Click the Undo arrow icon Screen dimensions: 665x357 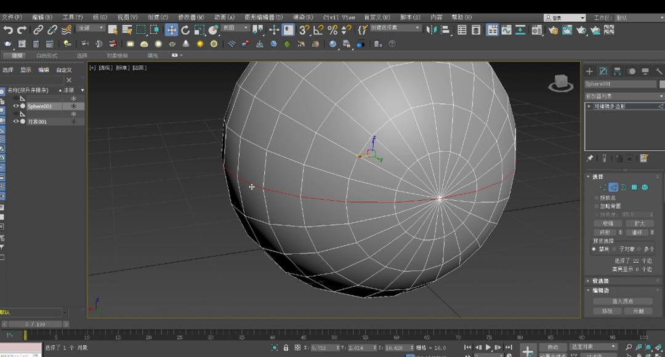tap(8, 30)
